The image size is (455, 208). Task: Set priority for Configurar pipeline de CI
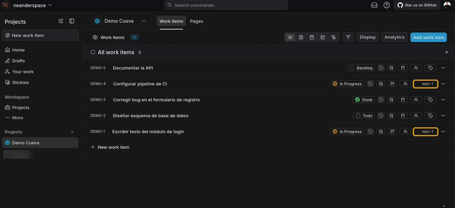[370, 84]
